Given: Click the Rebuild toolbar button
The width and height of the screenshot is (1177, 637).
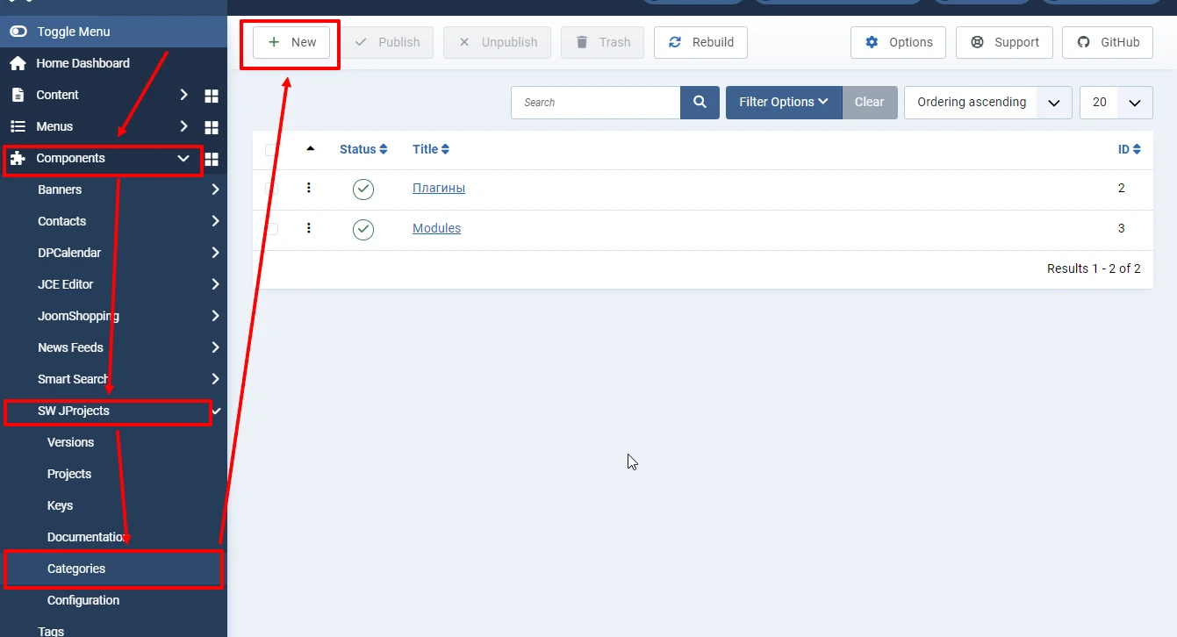Looking at the screenshot, I should (x=700, y=42).
